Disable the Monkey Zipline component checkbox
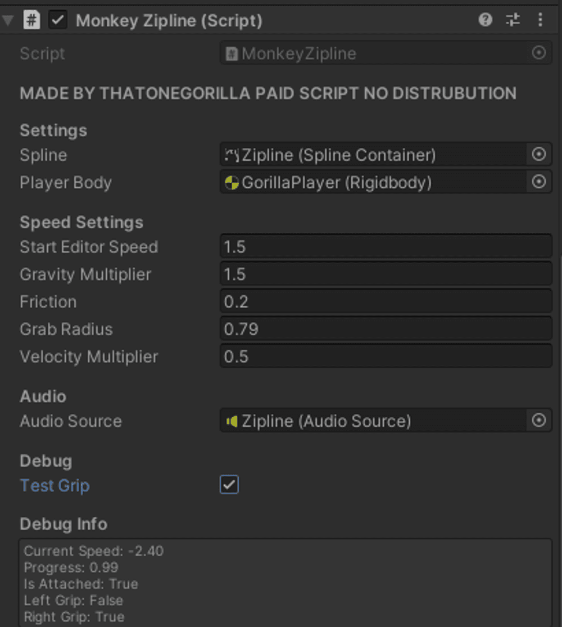This screenshot has width=562, height=627. 58,21
